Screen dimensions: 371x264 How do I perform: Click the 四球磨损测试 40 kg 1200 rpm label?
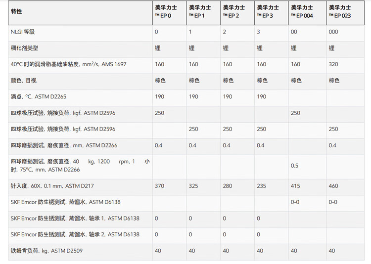tap(80, 166)
